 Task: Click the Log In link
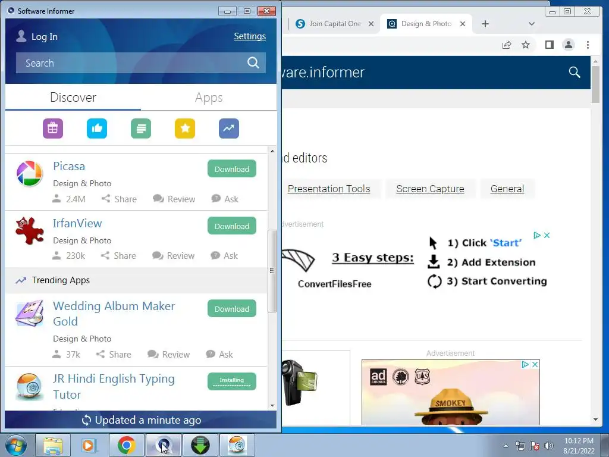pyautogui.click(x=44, y=36)
